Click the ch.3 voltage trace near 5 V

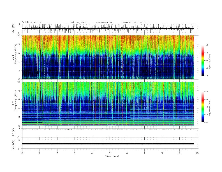[x=108, y=129]
